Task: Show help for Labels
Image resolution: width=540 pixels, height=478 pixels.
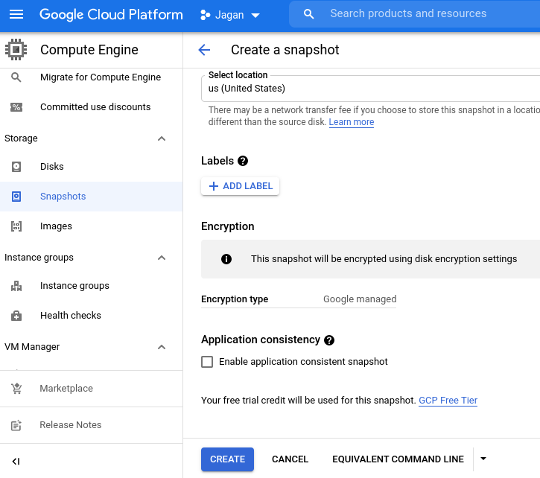Action: point(243,161)
